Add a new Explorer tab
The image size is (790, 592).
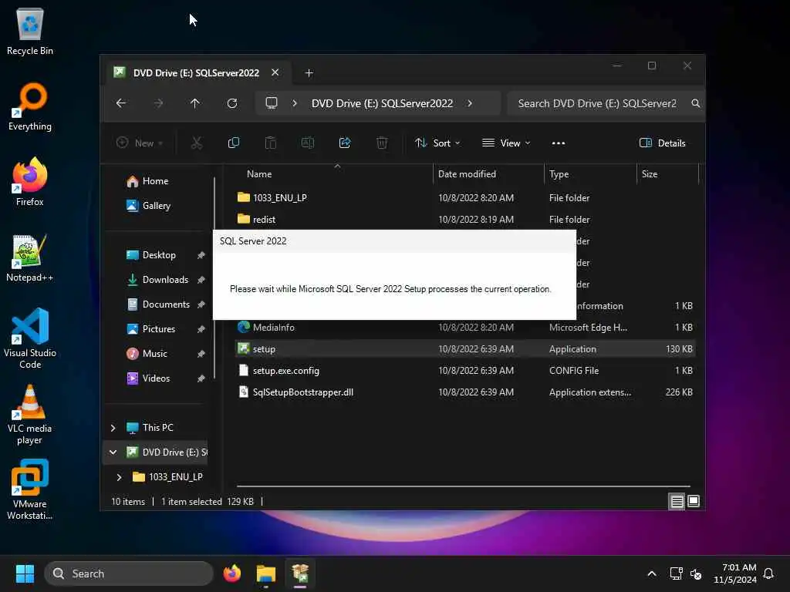click(x=309, y=73)
